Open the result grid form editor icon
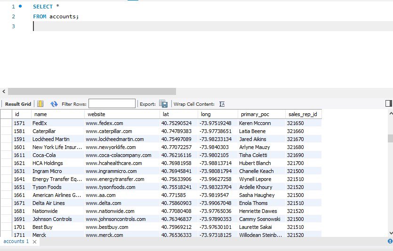Viewport: 393px width, 251px height. coord(40,104)
